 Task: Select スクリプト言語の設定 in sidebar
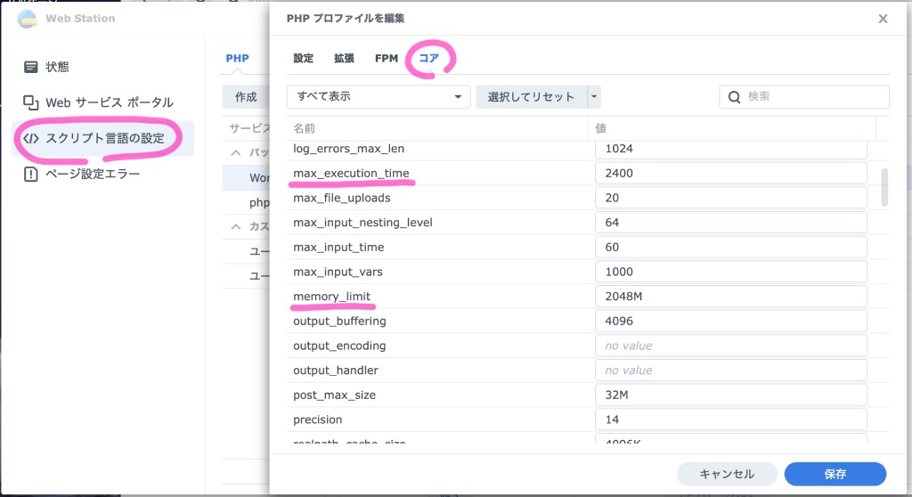(x=103, y=138)
